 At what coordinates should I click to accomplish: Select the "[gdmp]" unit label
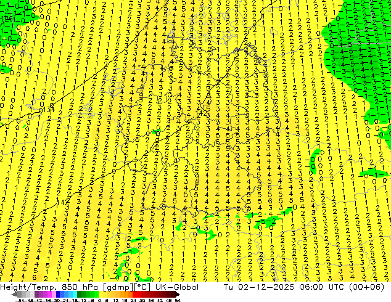tap(118, 287)
